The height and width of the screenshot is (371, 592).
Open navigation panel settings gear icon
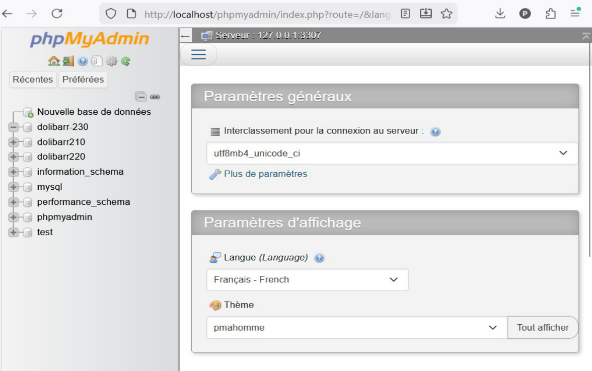(111, 61)
